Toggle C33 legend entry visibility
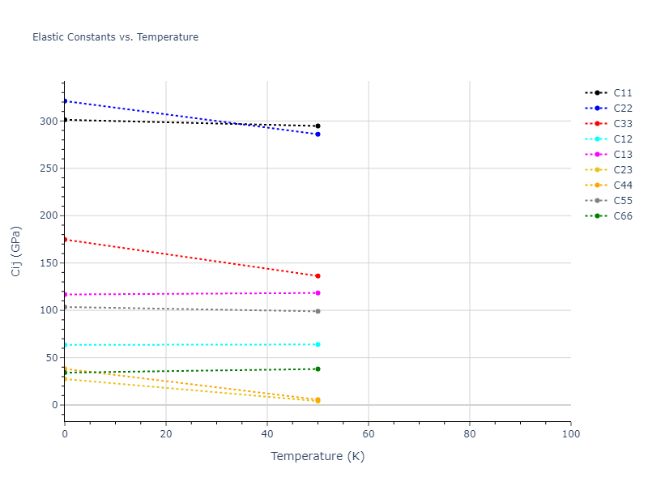 click(622, 124)
